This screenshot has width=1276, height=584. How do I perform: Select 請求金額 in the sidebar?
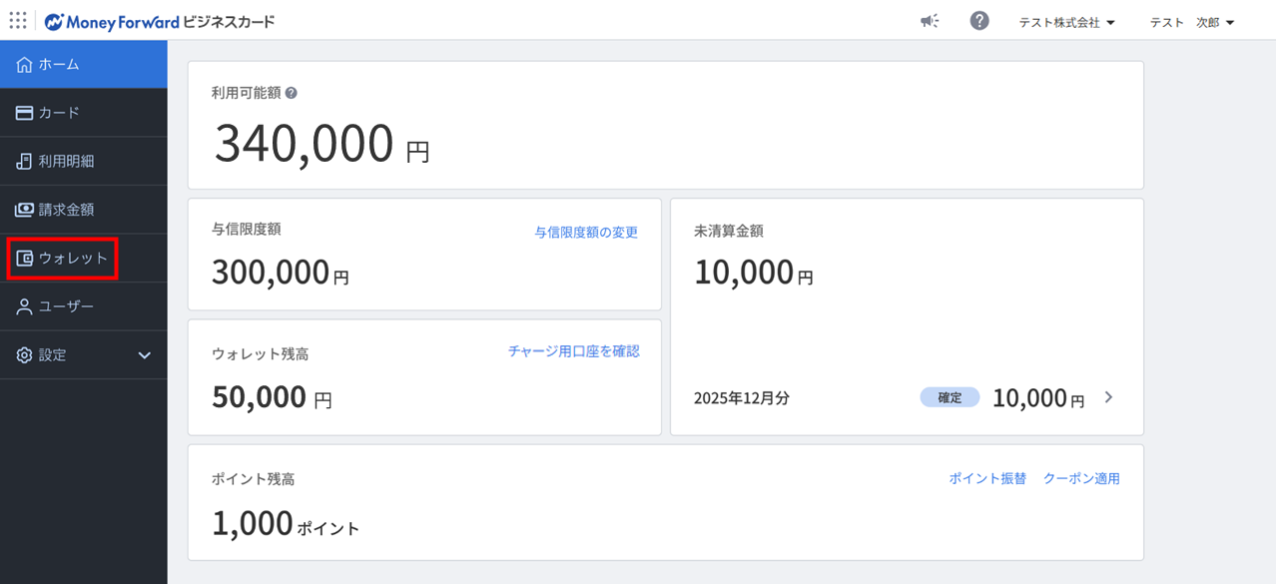[x=66, y=210]
